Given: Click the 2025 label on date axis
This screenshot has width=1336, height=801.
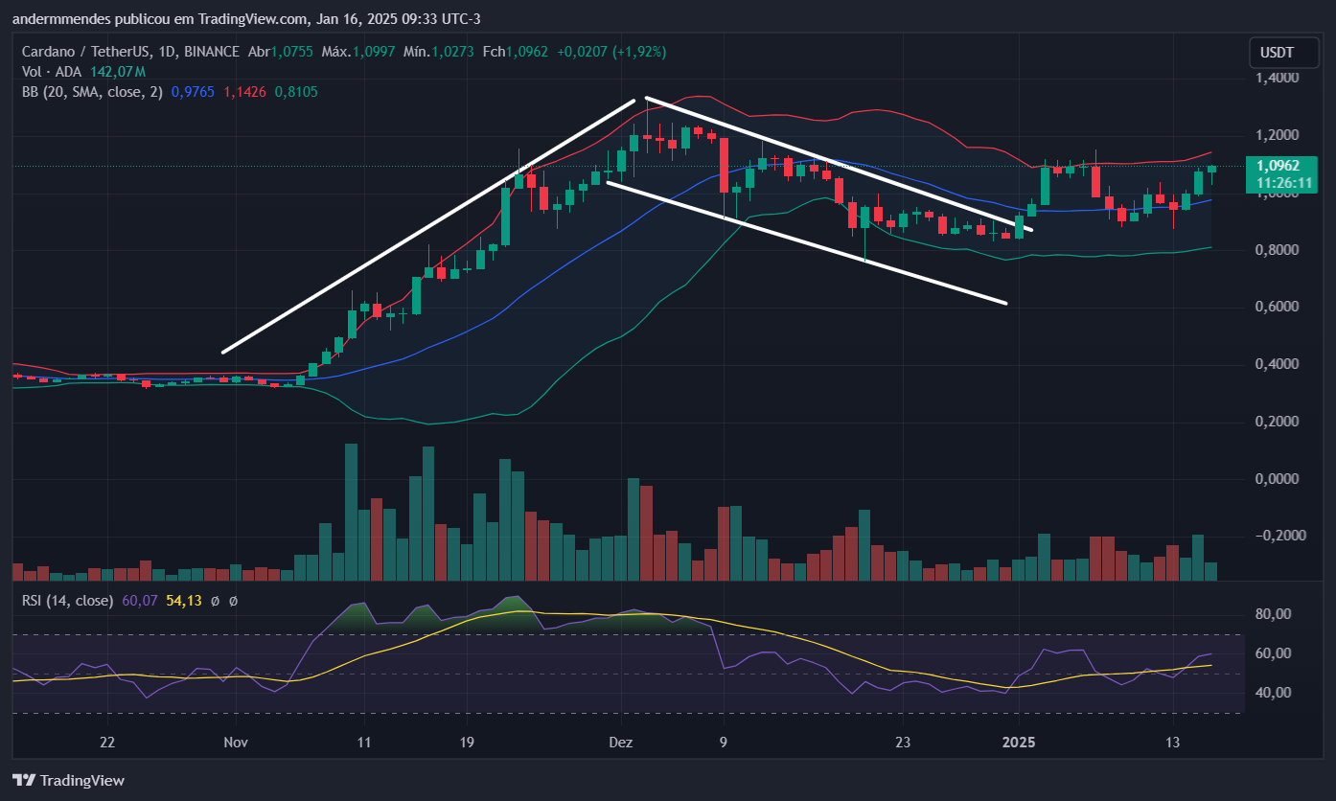Looking at the screenshot, I should (x=1019, y=743).
